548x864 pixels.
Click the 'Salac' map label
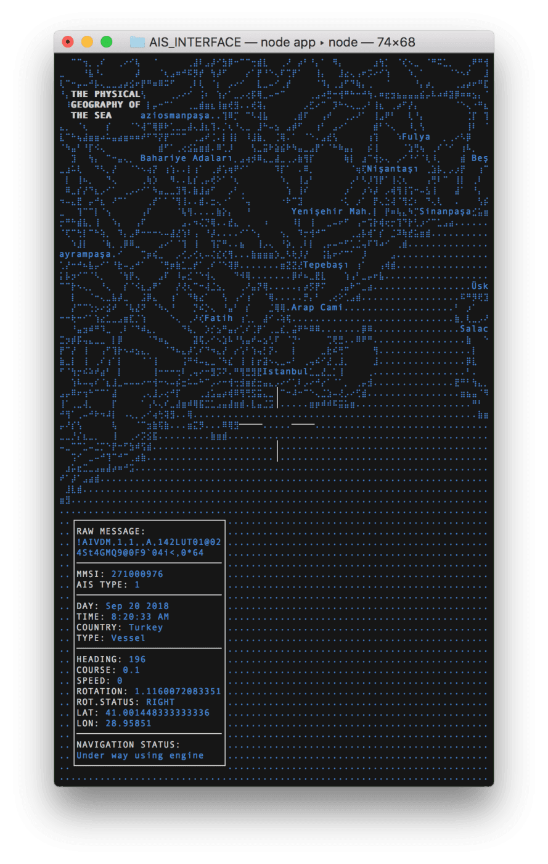(x=474, y=329)
